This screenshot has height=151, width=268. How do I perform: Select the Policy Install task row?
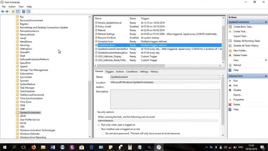[158, 26]
